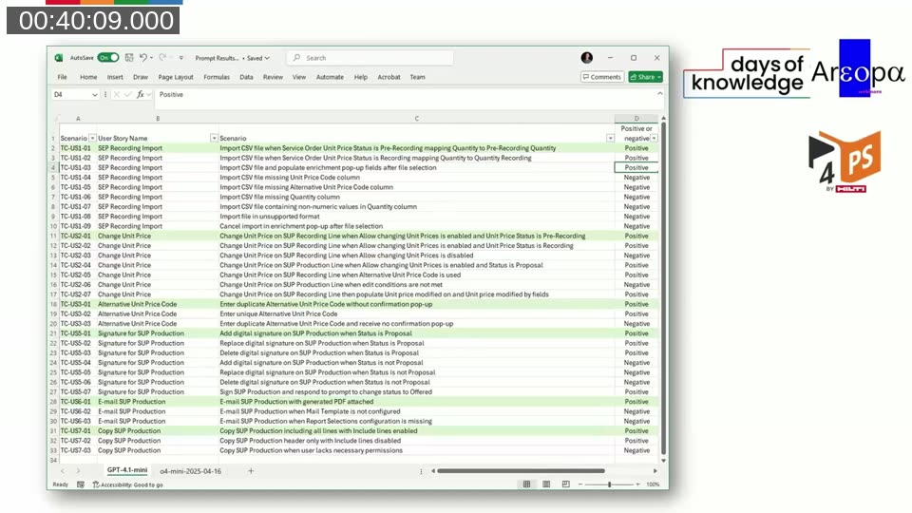912x513 pixels.
Task: Switch to the Page Layout tab
Action: point(176,77)
